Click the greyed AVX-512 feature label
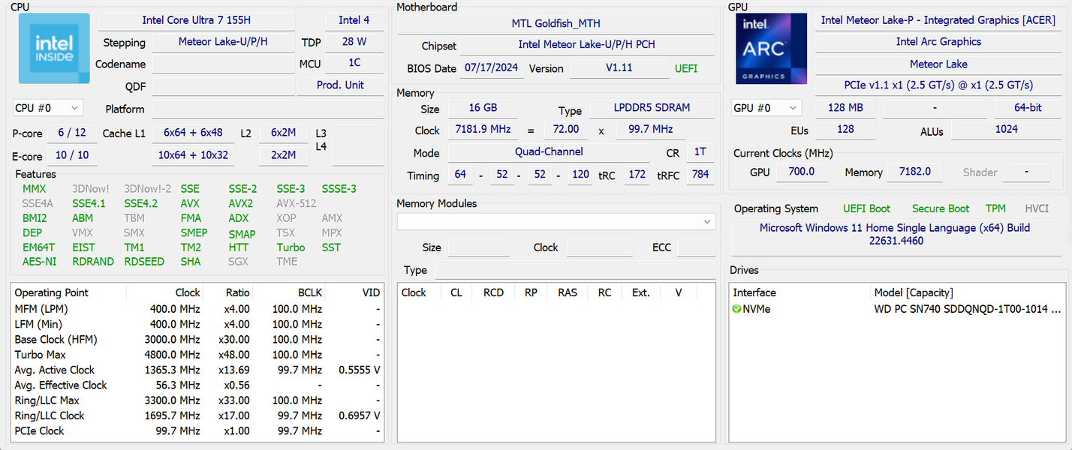1072x450 pixels. tap(297, 203)
